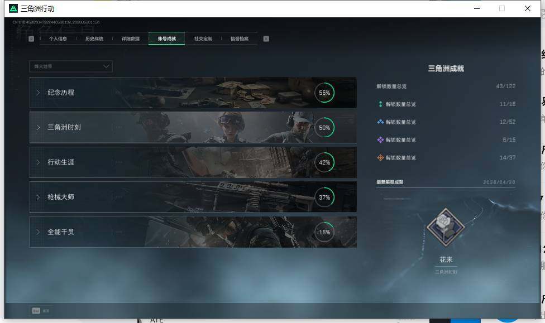Select the 账号成就 tab
545x323 pixels.
coord(166,38)
